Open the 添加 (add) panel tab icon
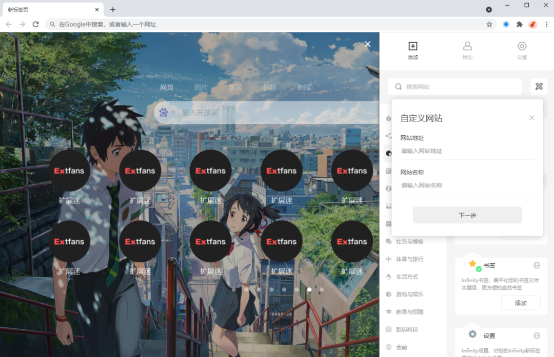 [412, 46]
